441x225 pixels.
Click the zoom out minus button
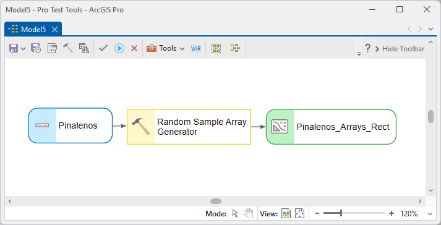tap(317, 213)
